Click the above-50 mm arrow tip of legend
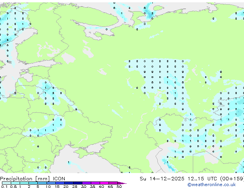The width and height of the screenshot is (244, 188). (x=122, y=183)
